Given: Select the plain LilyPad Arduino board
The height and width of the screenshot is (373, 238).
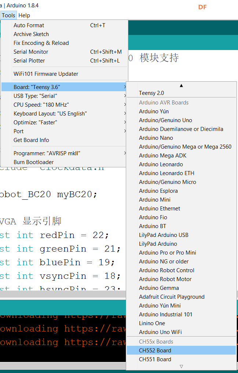Looking at the screenshot, I should tap(182, 244).
